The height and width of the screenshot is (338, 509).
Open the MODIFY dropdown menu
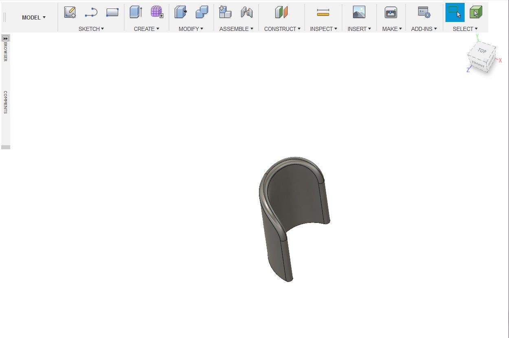point(191,29)
